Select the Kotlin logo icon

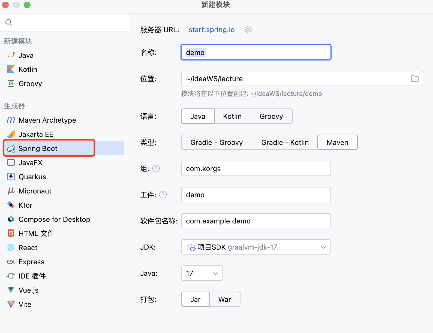point(11,69)
